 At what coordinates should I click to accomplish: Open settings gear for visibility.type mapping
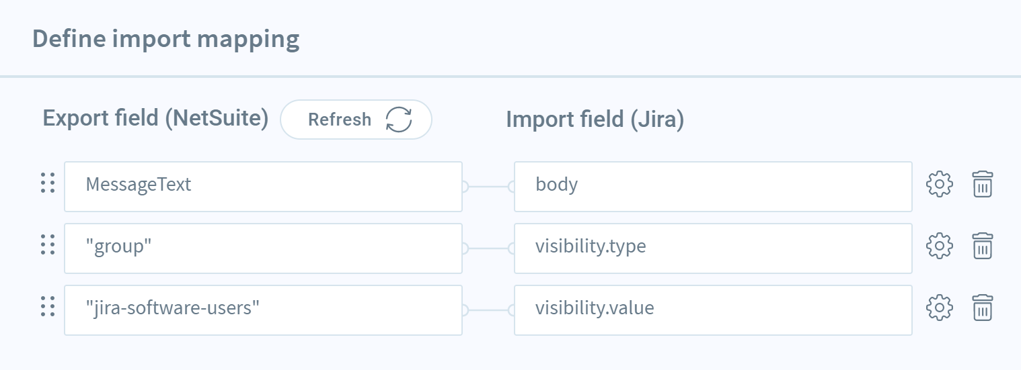point(940,246)
